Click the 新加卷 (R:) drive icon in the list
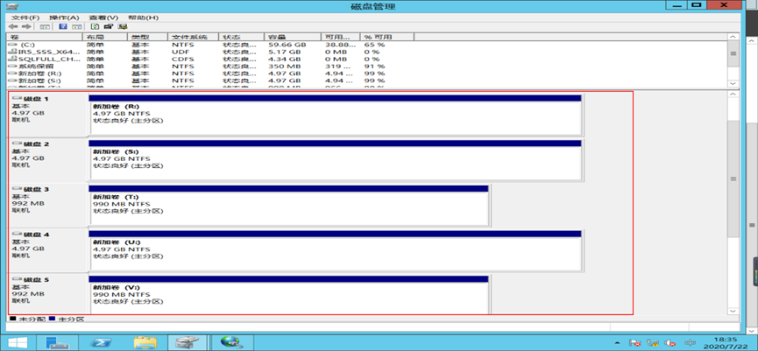 pos(13,74)
